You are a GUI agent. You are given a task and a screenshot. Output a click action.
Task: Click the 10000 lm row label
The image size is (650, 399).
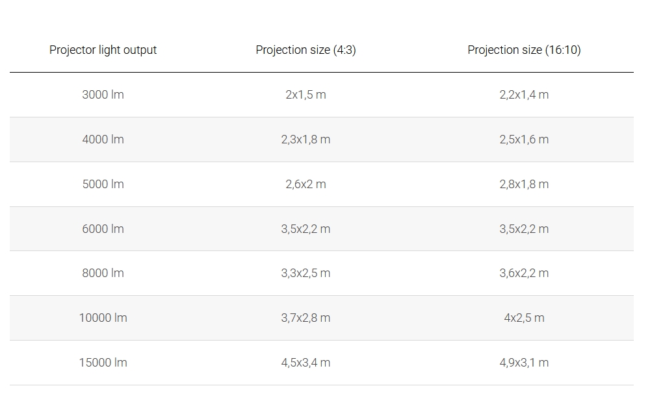click(x=103, y=318)
